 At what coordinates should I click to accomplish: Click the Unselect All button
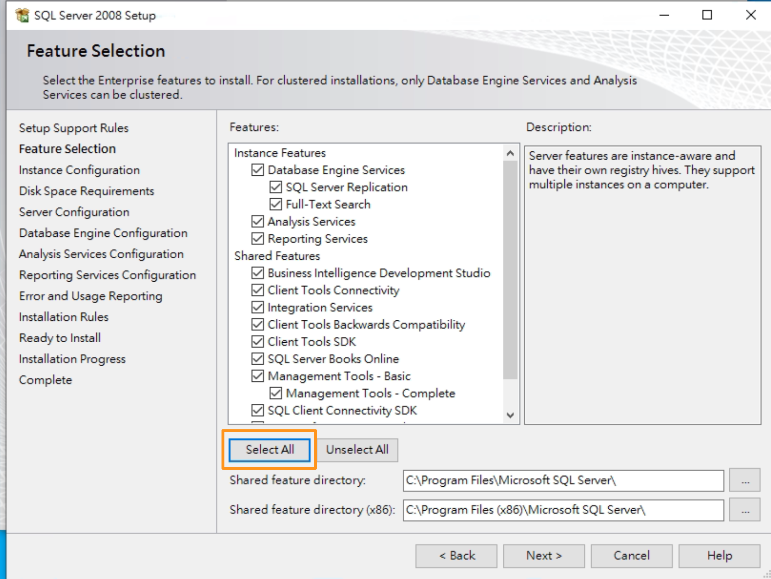coord(357,450)
